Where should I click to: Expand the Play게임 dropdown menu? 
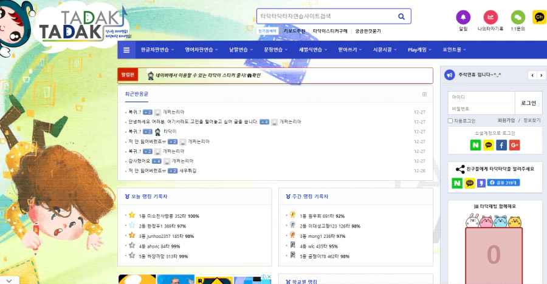pos(419,50)
